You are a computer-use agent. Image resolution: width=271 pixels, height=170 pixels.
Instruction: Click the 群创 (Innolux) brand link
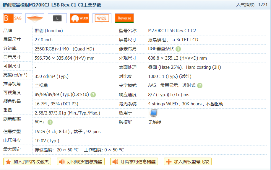(49, 31)
